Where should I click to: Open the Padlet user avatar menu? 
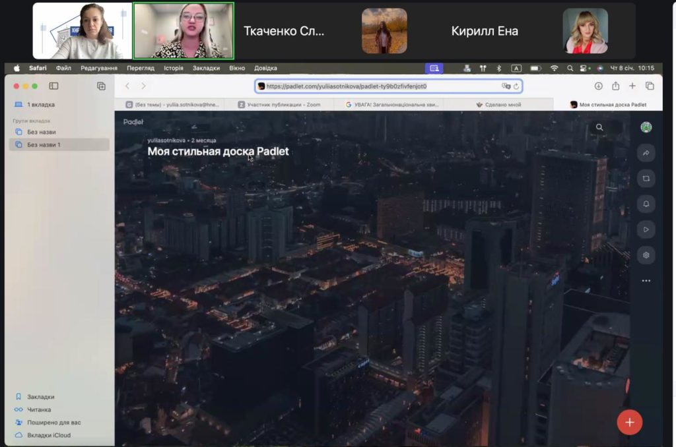[x=646, y=127]
